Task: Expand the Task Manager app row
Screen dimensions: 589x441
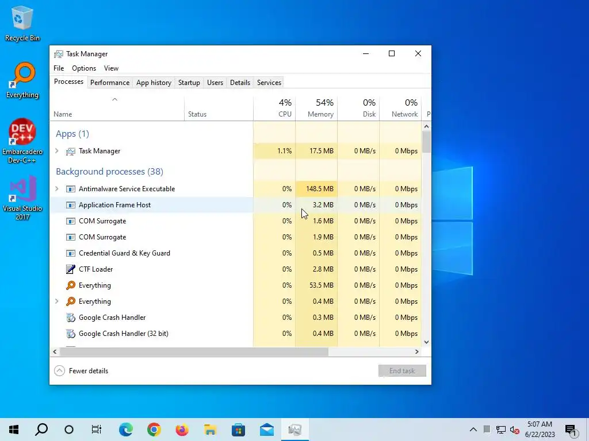Action: (x=57, y=151)
